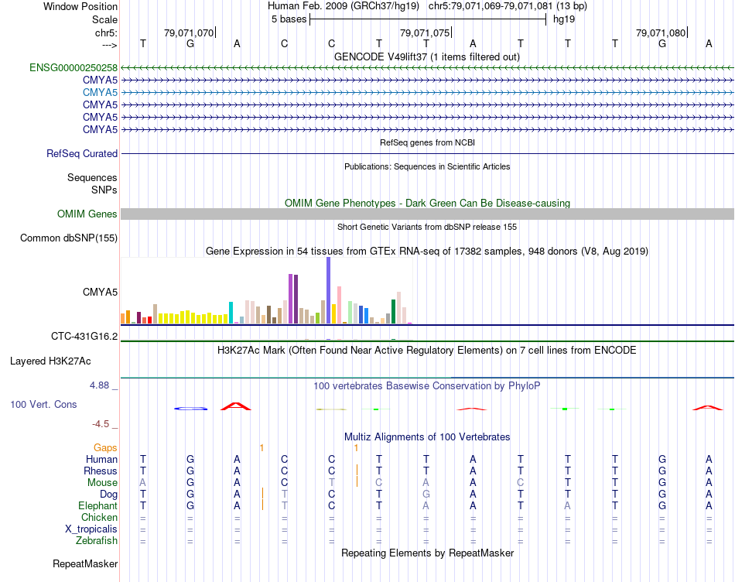The height and width of the screenshot is (582, 735).
Task: Click Multiz Alignments of 100 Vertebrates title
Action: (427, 437)
